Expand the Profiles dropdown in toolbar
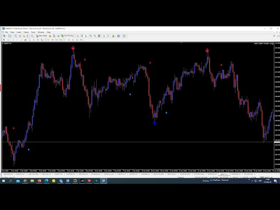The width and height of the screenshot is (280, 210). pyautogui.click(x=12, y=36)
